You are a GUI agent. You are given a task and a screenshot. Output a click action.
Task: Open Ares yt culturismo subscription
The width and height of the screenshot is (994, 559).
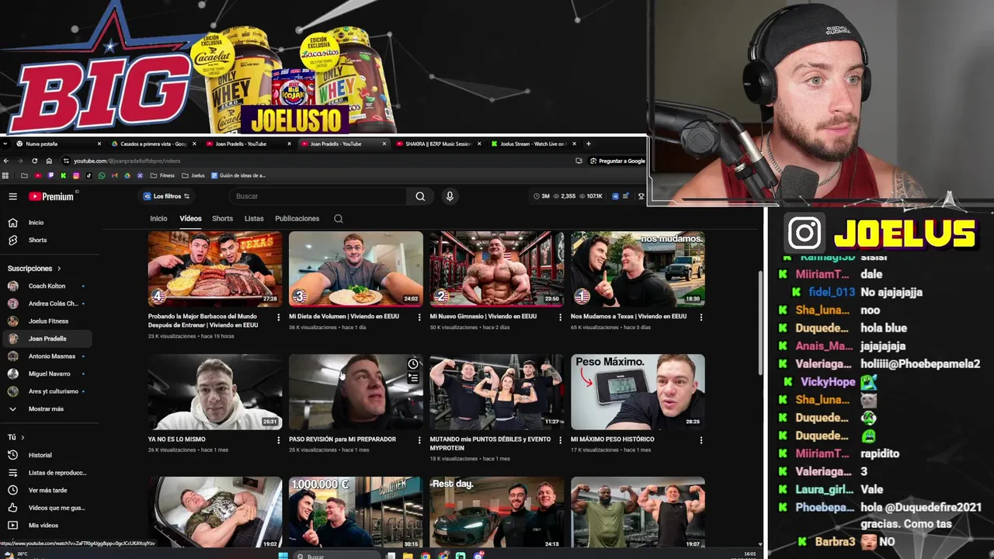coord(46,391)
